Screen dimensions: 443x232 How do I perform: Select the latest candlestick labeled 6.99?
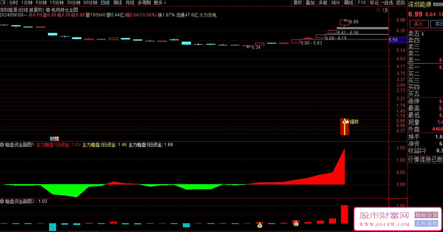(345, 22)
